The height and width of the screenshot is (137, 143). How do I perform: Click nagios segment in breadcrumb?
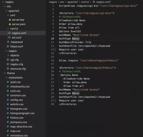pyautogui.click(x=53, y=2)
